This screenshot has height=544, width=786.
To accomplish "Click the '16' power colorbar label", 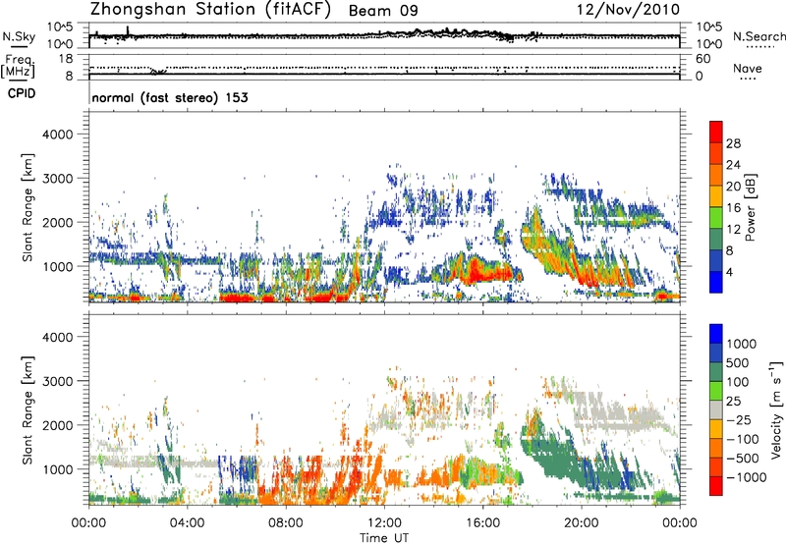I will click(x=733, y=208).
